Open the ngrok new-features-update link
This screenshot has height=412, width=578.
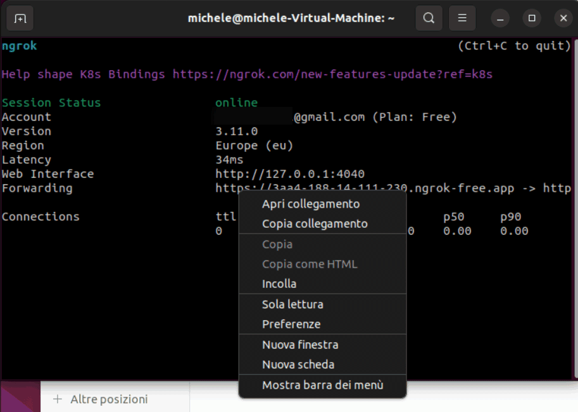coord(332,75)
